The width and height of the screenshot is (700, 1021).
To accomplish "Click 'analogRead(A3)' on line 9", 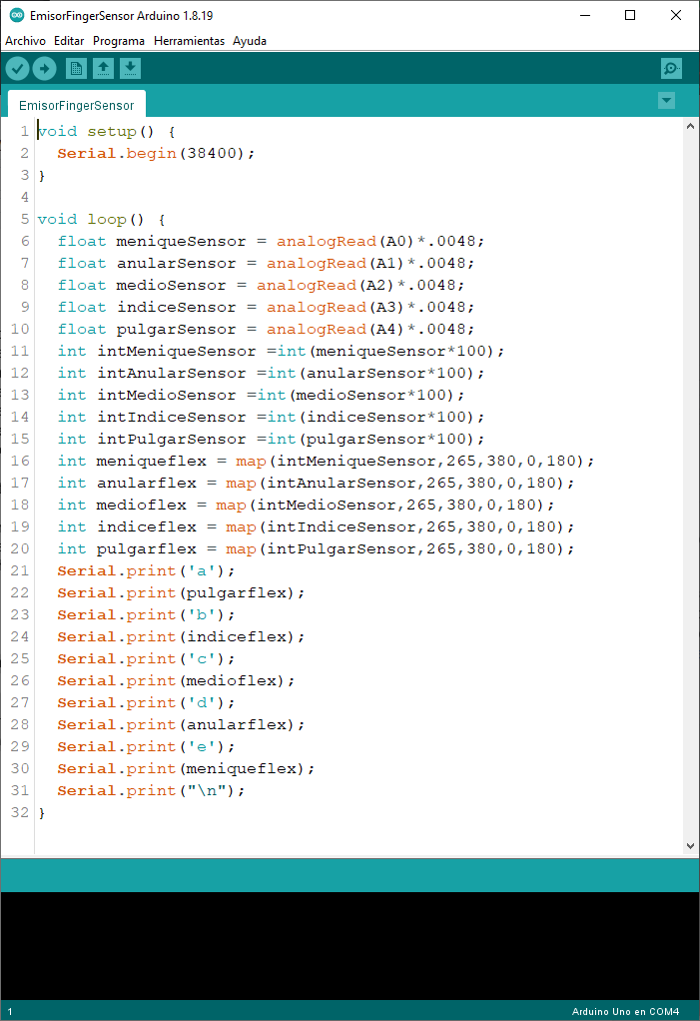I will [x=336, y=308].
